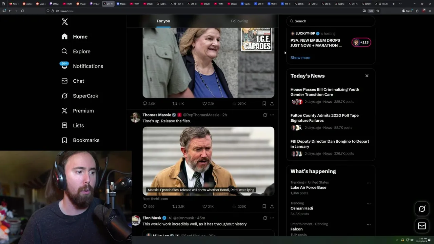The width and height of the screenshot is (434, 244).
Task: Reply to the I.C.E. Capades post
Action: click(x=149, y=104)
